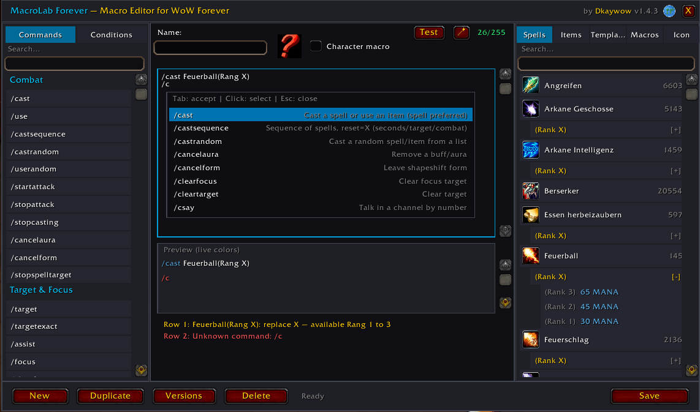Switch to the Macros tab
Viewport: 700px width, 412px height.
point(645,35)
